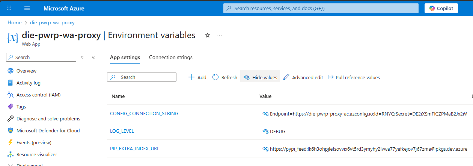This screenshot has width=473, height=166.
Task: Open Advanced edit
Action: click(303, 77)
